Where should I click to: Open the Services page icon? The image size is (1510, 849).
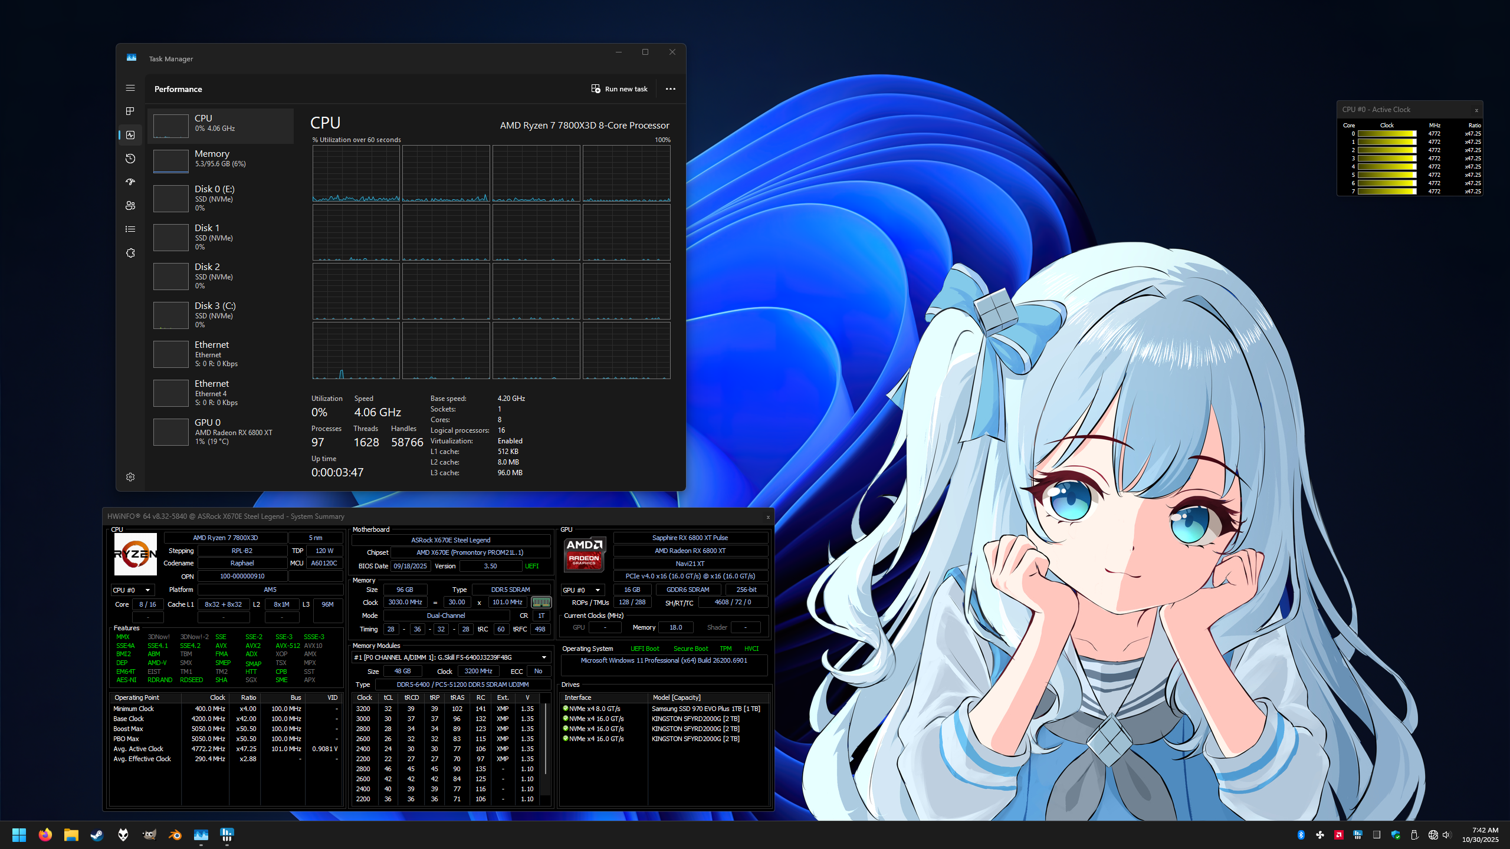pos(130,253)
